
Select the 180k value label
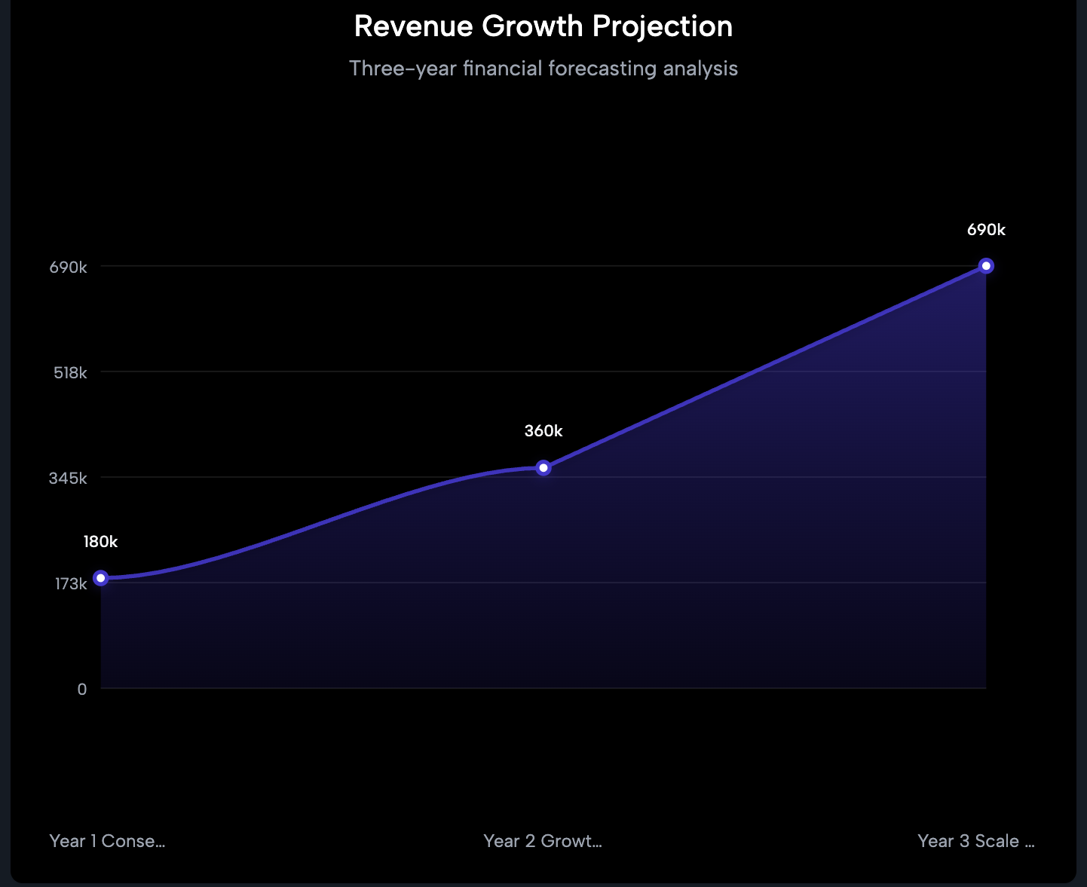point(100,540)
